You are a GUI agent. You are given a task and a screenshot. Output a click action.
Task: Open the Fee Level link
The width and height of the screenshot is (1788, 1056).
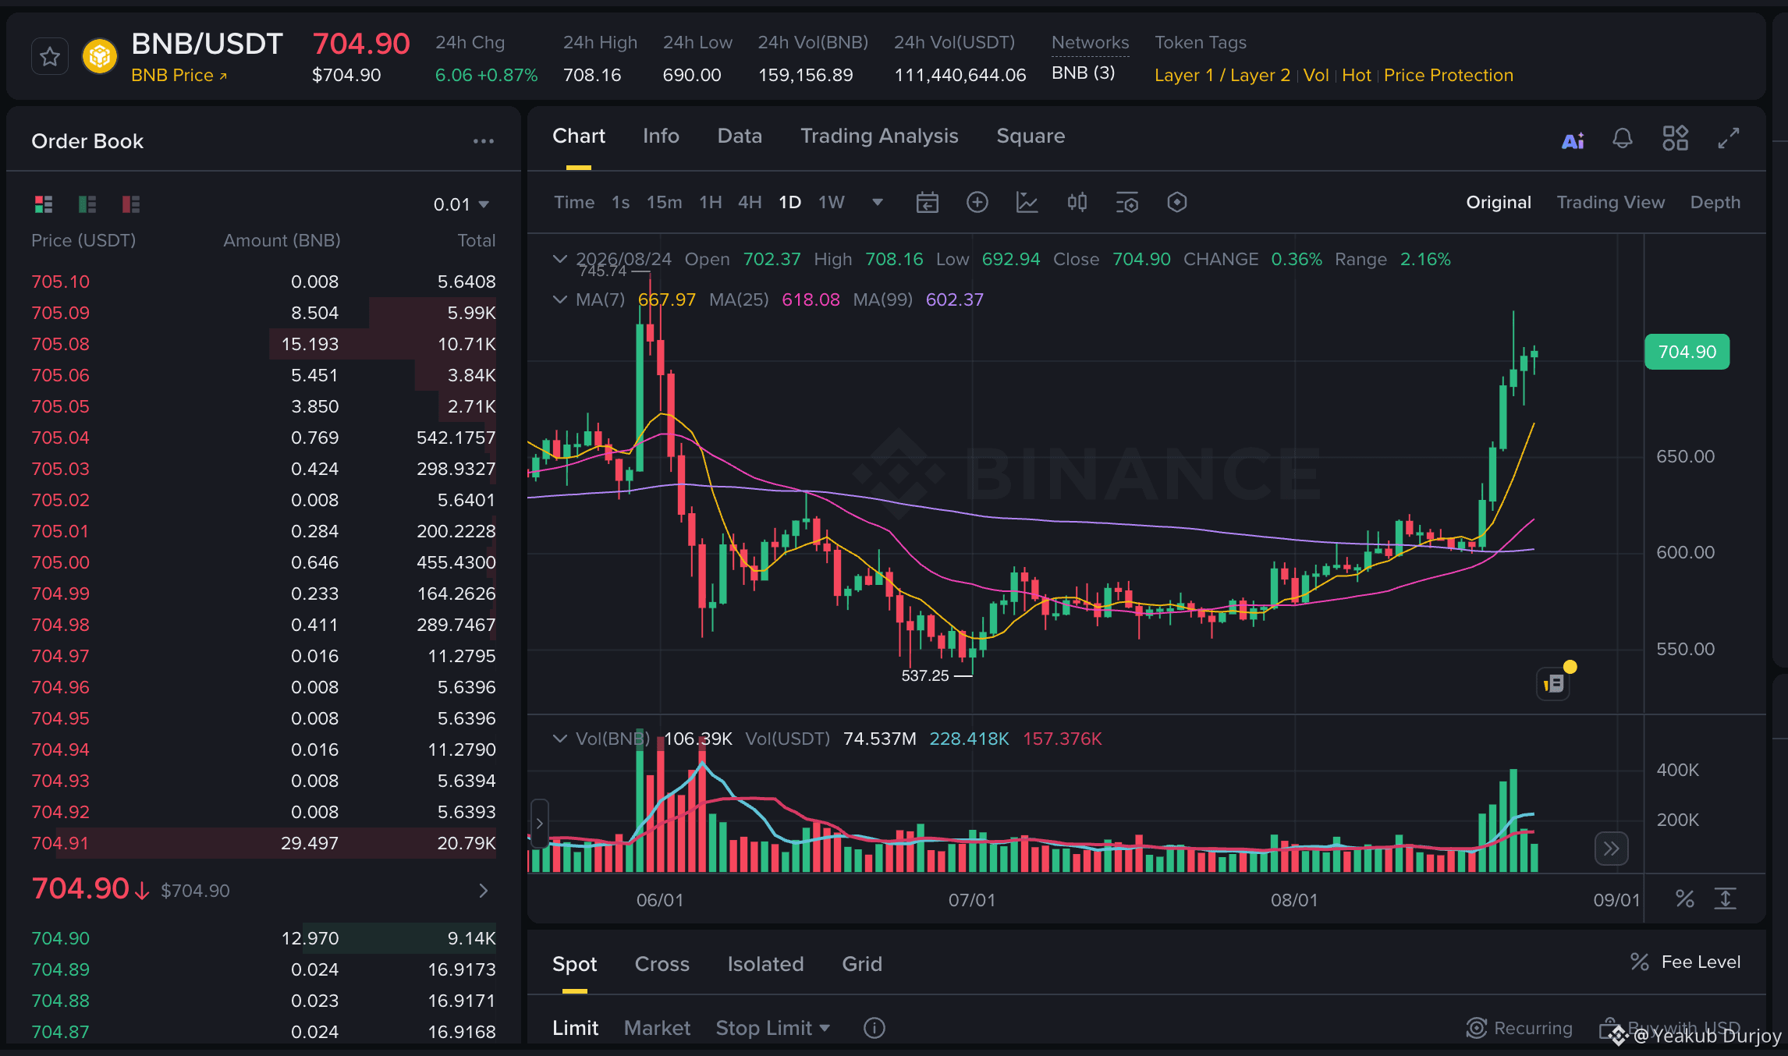click(1686, 962)
